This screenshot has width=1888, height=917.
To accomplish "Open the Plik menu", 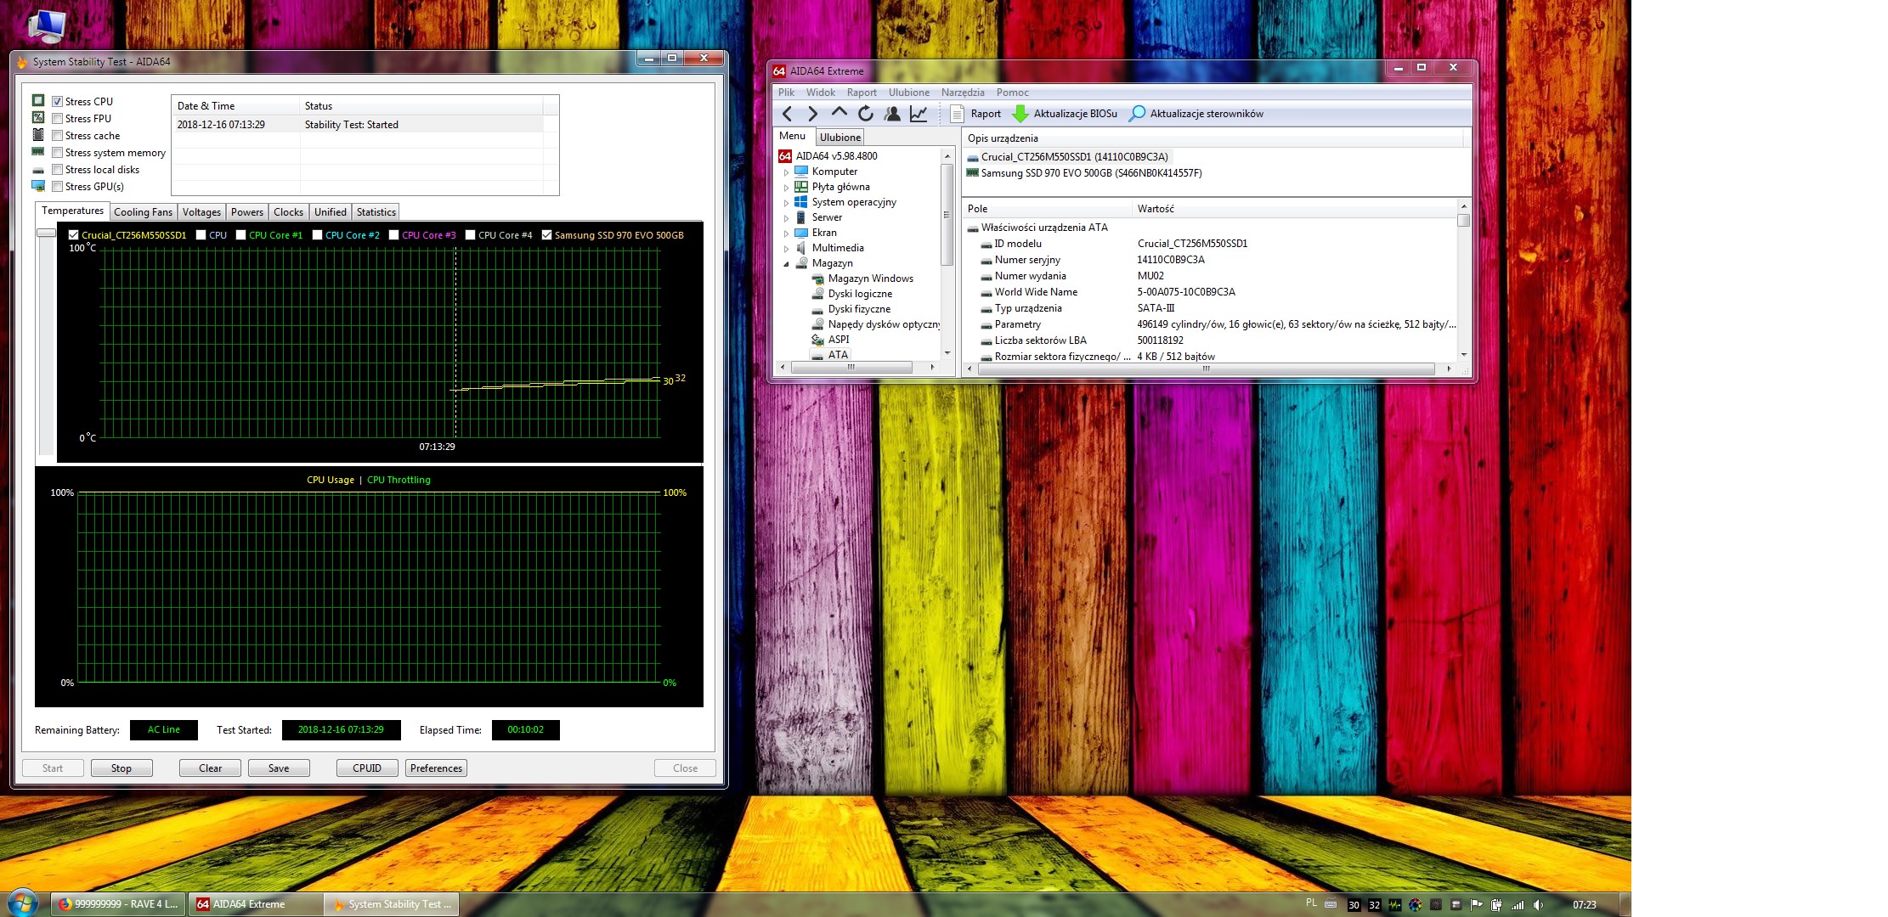I will click(787, 93).
